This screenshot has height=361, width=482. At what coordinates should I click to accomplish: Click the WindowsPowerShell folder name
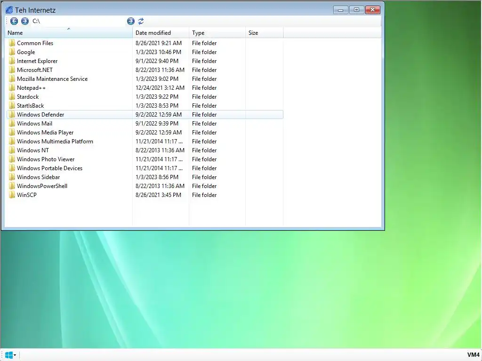tap(42, 185)
